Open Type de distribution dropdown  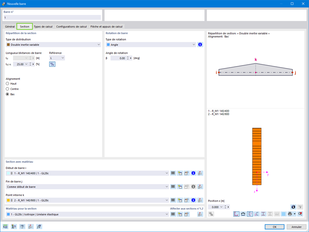(x=53, y=45)
